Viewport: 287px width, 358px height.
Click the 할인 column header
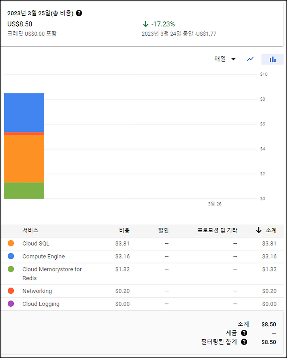coord(163,230)
